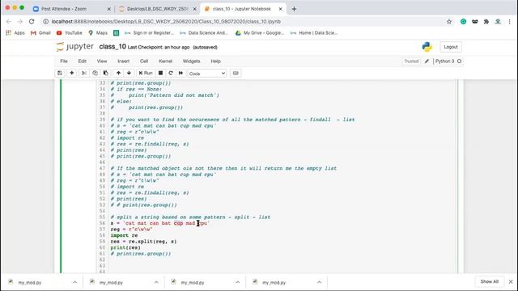Viewport: 518px width, 291px height.
Task: Switch to Post Attendee - Zoom tab
Action: pyautogui.click(x=71, y=9)
